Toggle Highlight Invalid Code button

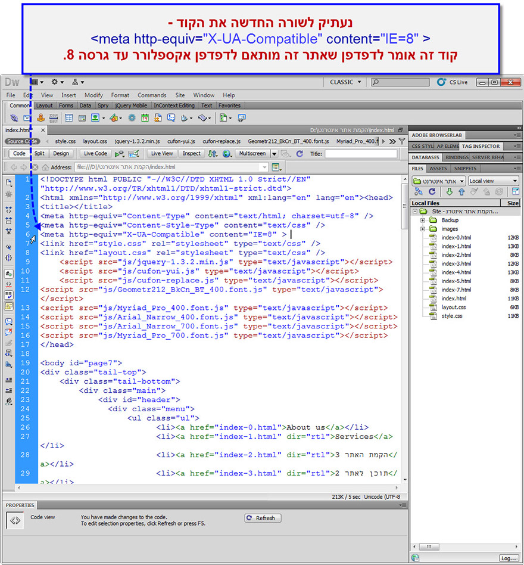point(9,284)
